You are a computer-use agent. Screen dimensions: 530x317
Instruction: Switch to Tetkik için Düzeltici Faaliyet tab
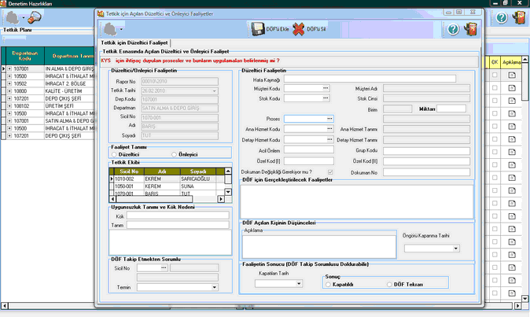pos(134,43)
